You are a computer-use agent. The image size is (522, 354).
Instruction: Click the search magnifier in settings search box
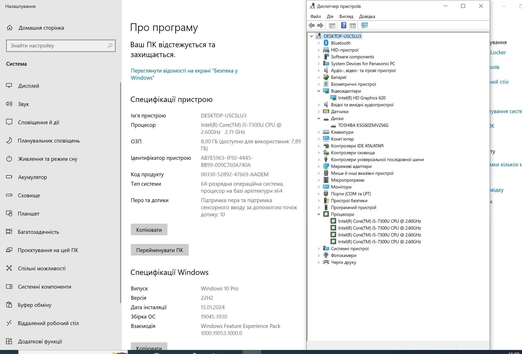click(110, 46)
